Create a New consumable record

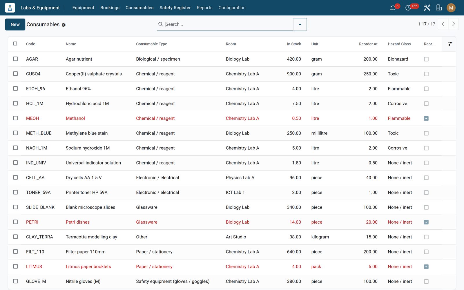(x=15, y=24)
